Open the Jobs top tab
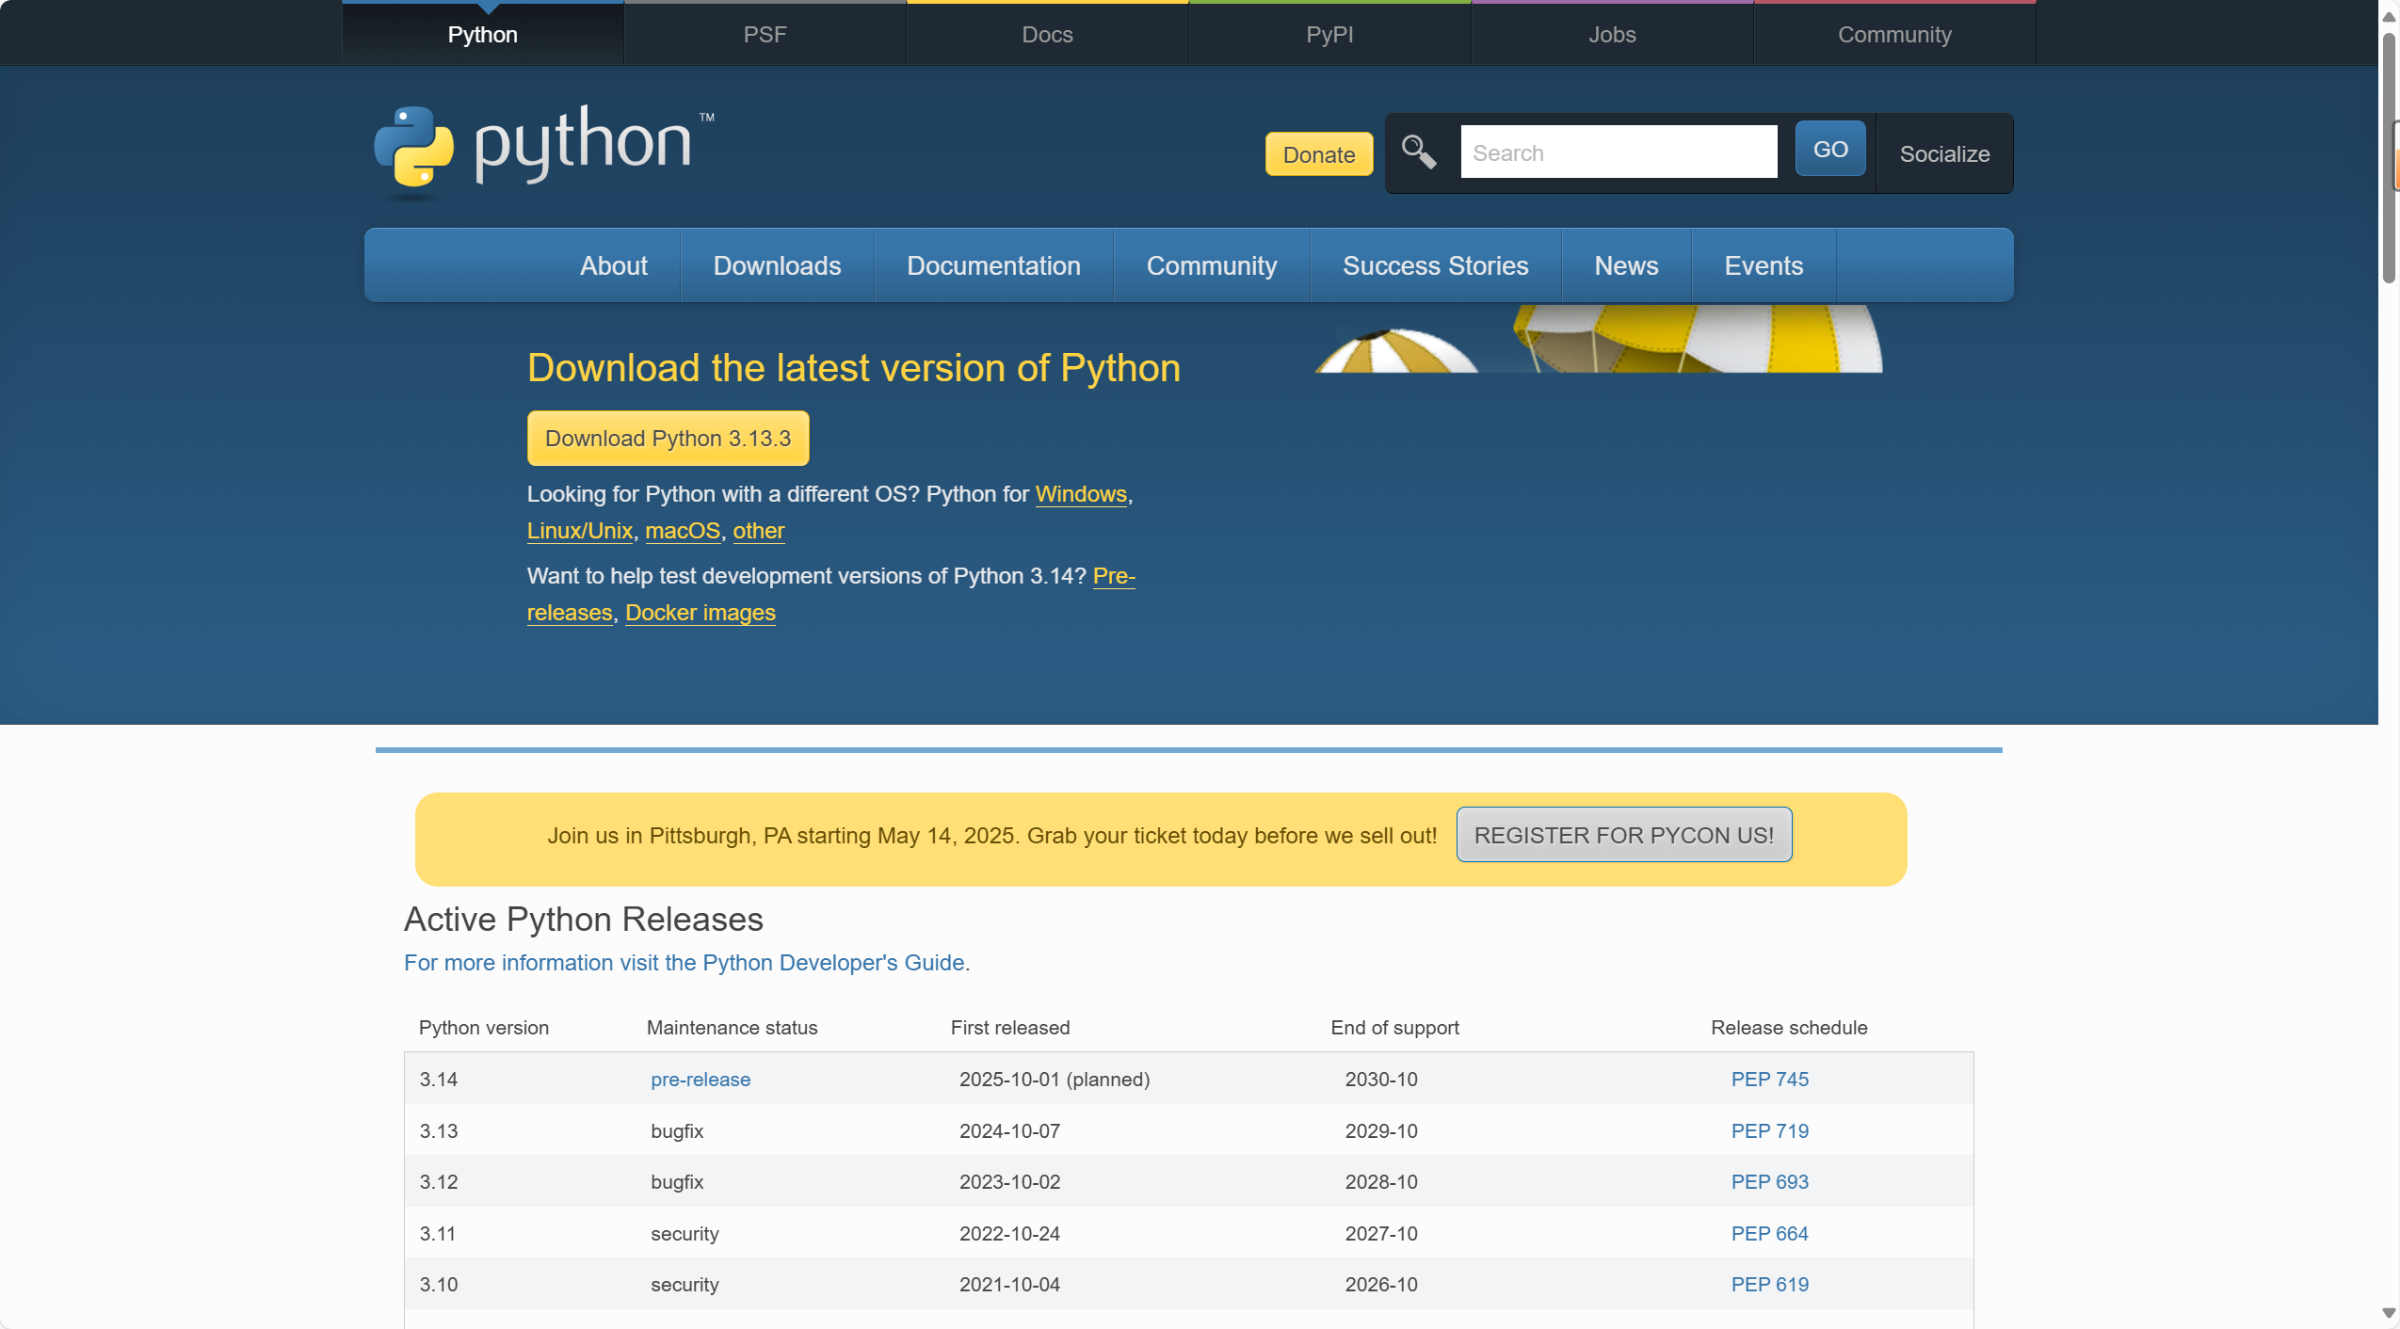Viewport: 2400px width, 1329px height. (x=1611, y=35)
